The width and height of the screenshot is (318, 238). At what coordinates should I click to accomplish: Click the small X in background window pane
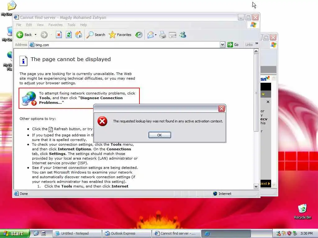click(268, 102)
